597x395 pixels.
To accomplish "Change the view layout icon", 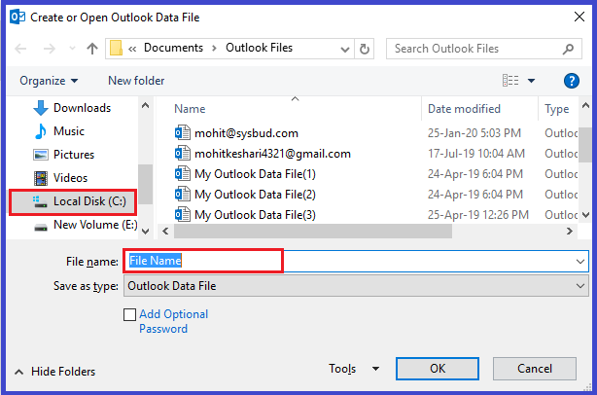I will (x=510, y=81).
